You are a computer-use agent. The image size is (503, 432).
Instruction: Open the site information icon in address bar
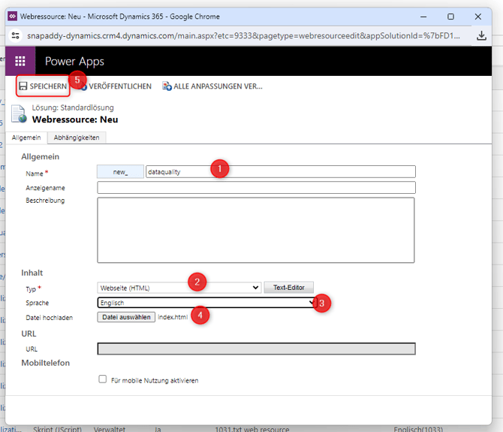click(x=17, y=36)
